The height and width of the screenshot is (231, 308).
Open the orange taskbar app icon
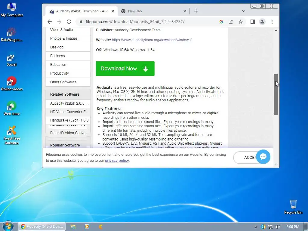[100, 226]
